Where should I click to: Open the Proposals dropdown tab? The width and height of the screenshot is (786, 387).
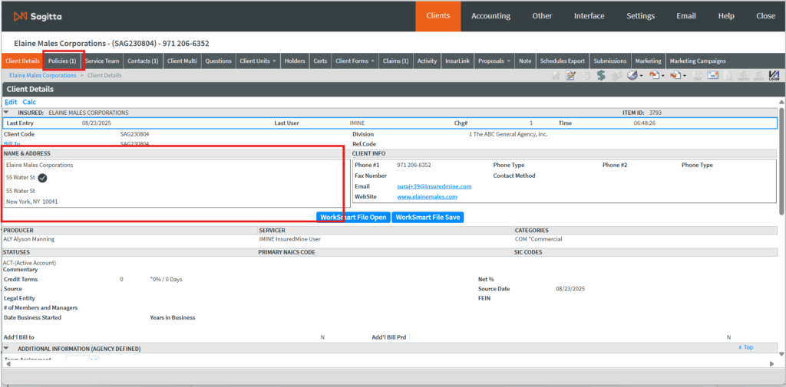[494, 61]
